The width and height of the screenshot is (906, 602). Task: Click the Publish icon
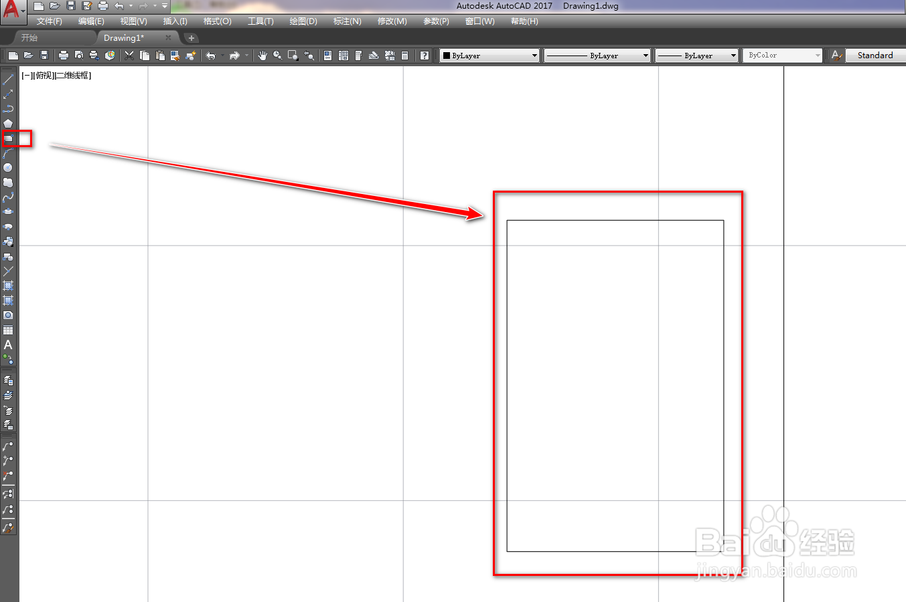pyautogui.click(x=94, y=56)
